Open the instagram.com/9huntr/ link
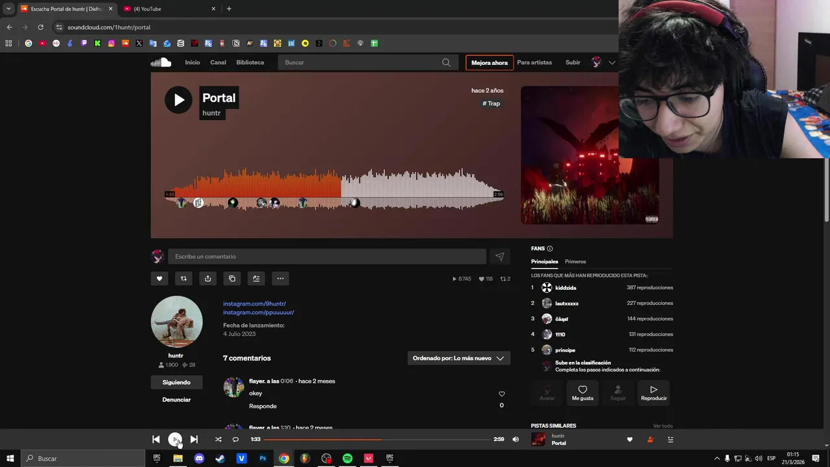The image size is (830, 467). 254,304
